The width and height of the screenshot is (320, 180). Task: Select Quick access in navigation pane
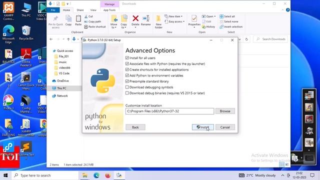click(x=63, y=51)
